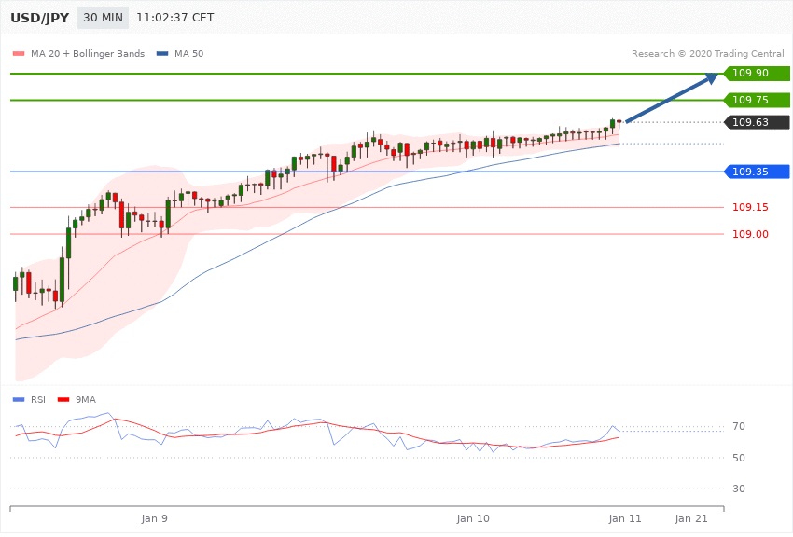Click the 30 MIN timeframe badge
The height and width of the screenshot is (537, 793).
pos(103,18)
